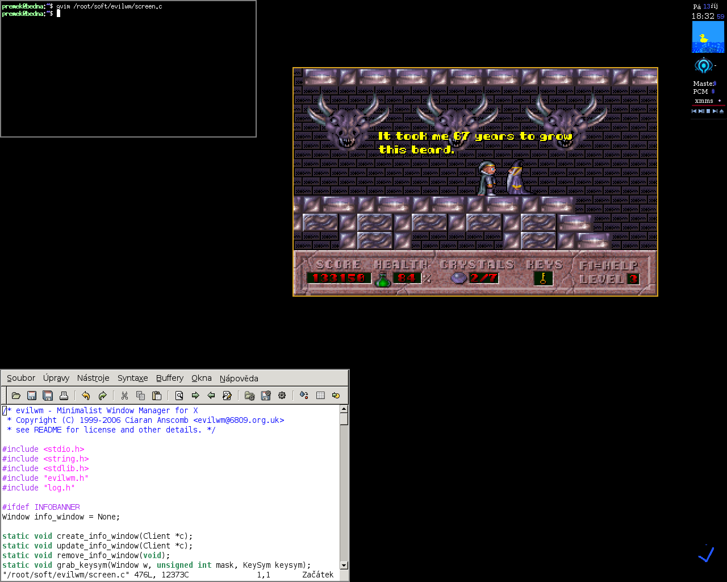Open the Okna menu

tap(202, 378)
